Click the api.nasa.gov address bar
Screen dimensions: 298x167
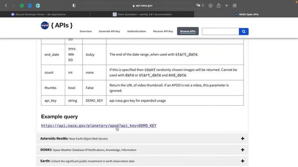pyautogui.click(x=142, y=6)
